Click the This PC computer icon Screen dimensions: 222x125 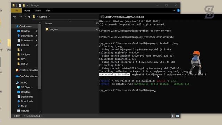(17, 83)
